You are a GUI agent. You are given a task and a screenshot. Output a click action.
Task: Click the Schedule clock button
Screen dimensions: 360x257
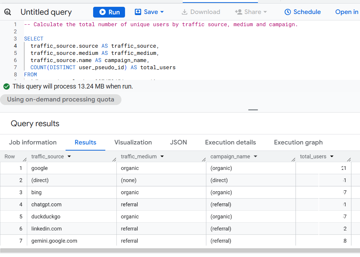pos(302,12)
